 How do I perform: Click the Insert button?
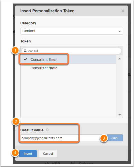28,154
